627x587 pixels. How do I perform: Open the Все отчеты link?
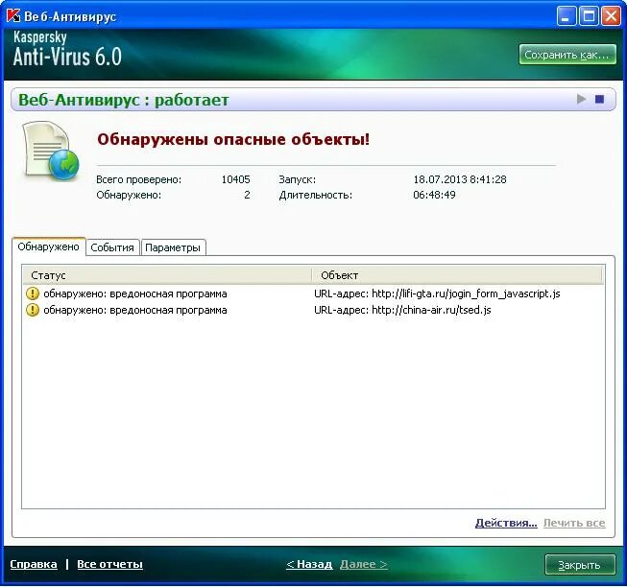[109, 564]
